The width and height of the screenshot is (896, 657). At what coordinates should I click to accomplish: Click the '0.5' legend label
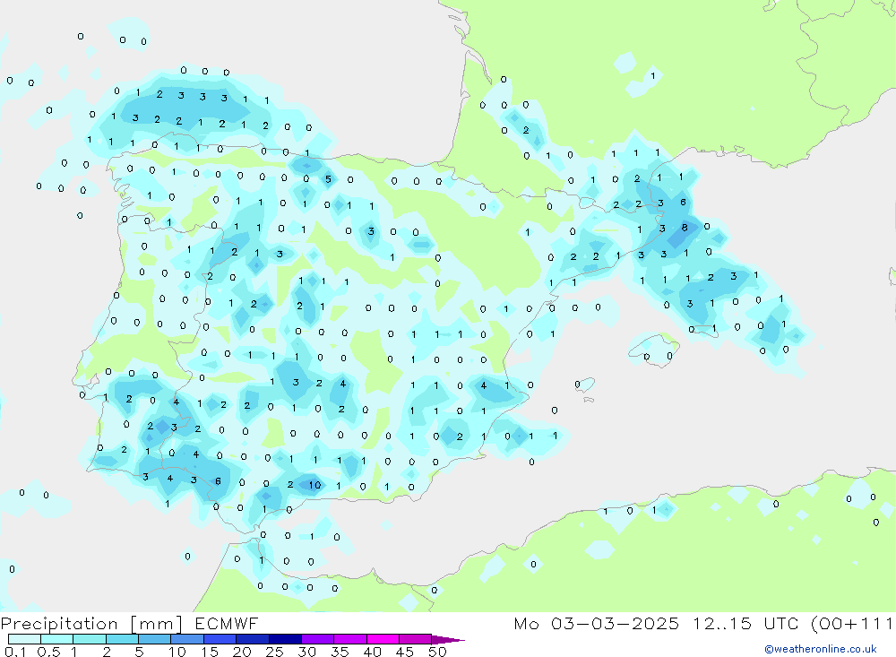[48, 652]
